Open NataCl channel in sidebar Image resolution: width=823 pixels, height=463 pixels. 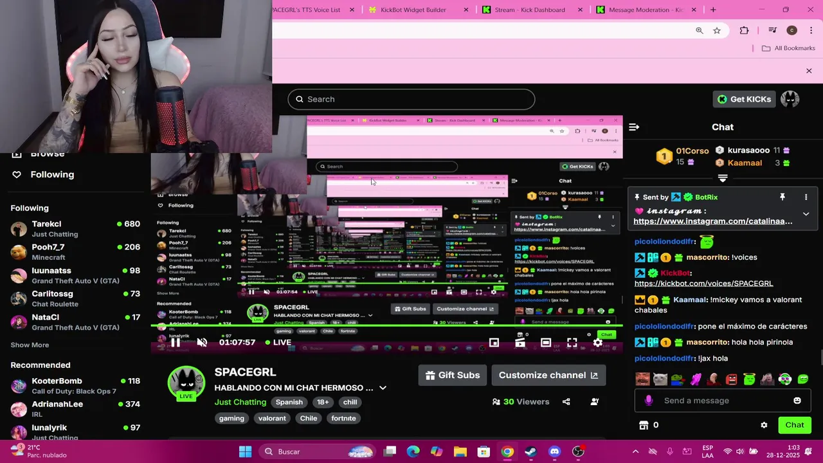click(75, 322)
